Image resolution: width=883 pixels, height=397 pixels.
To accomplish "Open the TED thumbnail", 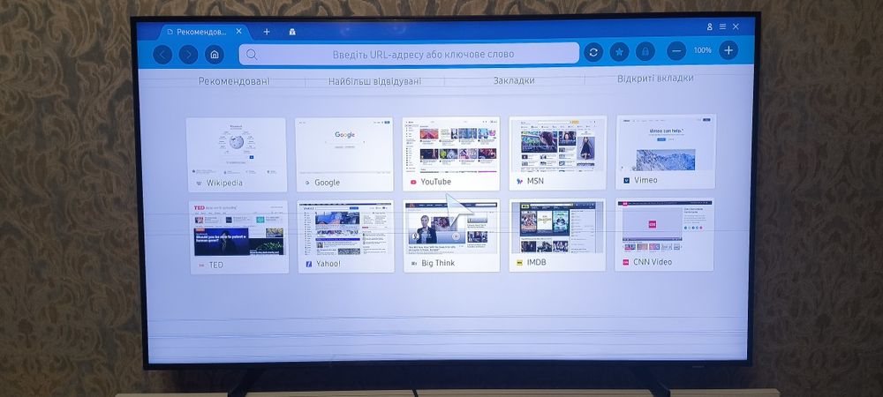I will (238, 237).
